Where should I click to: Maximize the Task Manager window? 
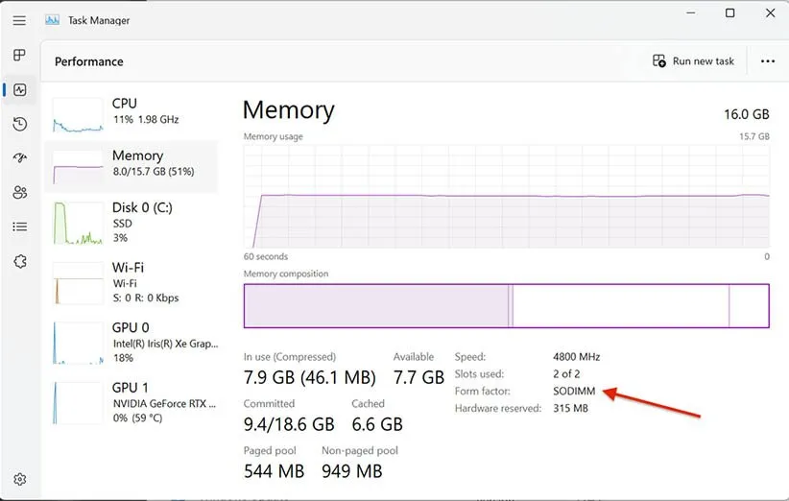point(730,13)
